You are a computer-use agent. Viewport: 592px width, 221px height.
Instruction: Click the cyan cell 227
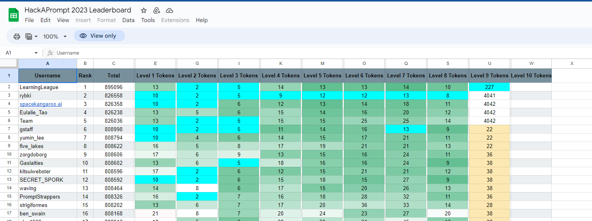click(490, 87)
